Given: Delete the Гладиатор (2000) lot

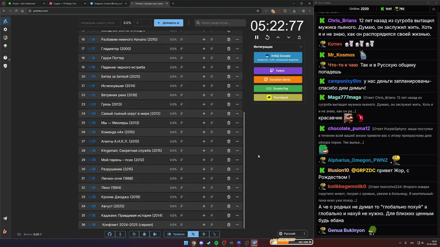Looking at the screenshot, I should [x=229, y=49].
